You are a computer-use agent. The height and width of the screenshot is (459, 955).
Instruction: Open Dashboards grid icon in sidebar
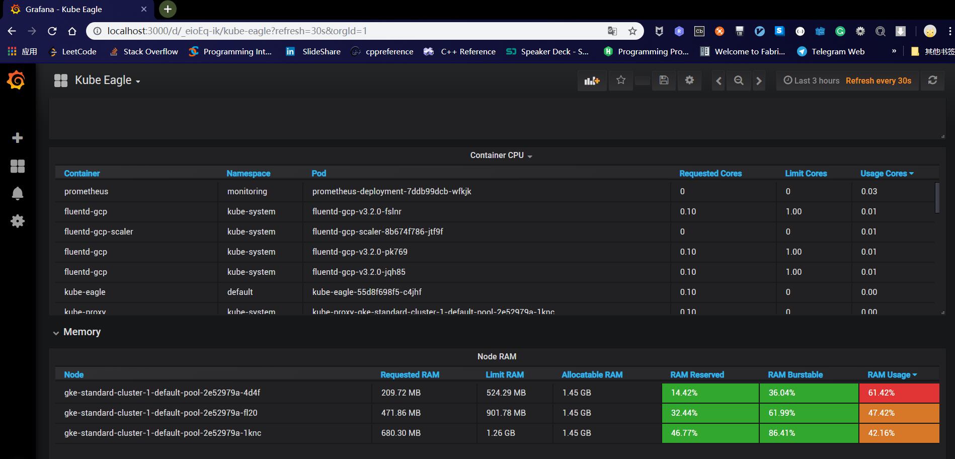point(18,166)
